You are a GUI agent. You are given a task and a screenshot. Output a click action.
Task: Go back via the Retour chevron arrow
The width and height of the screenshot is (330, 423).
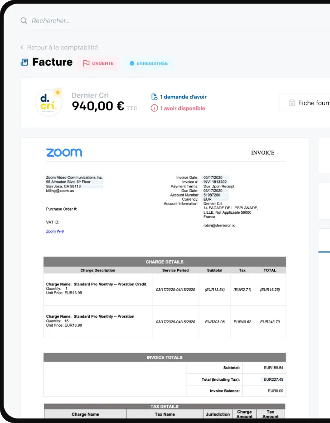click(22, 48)
